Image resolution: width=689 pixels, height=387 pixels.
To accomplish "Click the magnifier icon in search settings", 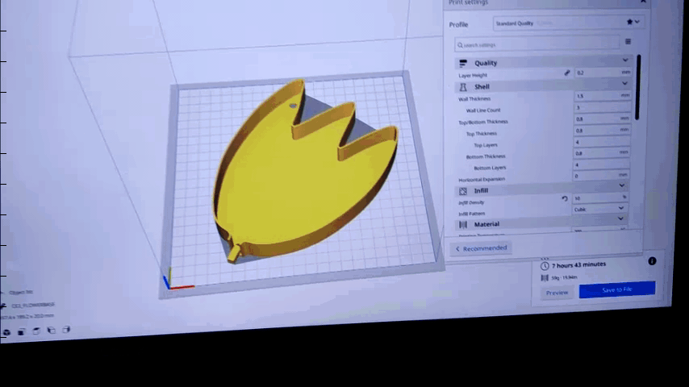I will coord(460,45).
